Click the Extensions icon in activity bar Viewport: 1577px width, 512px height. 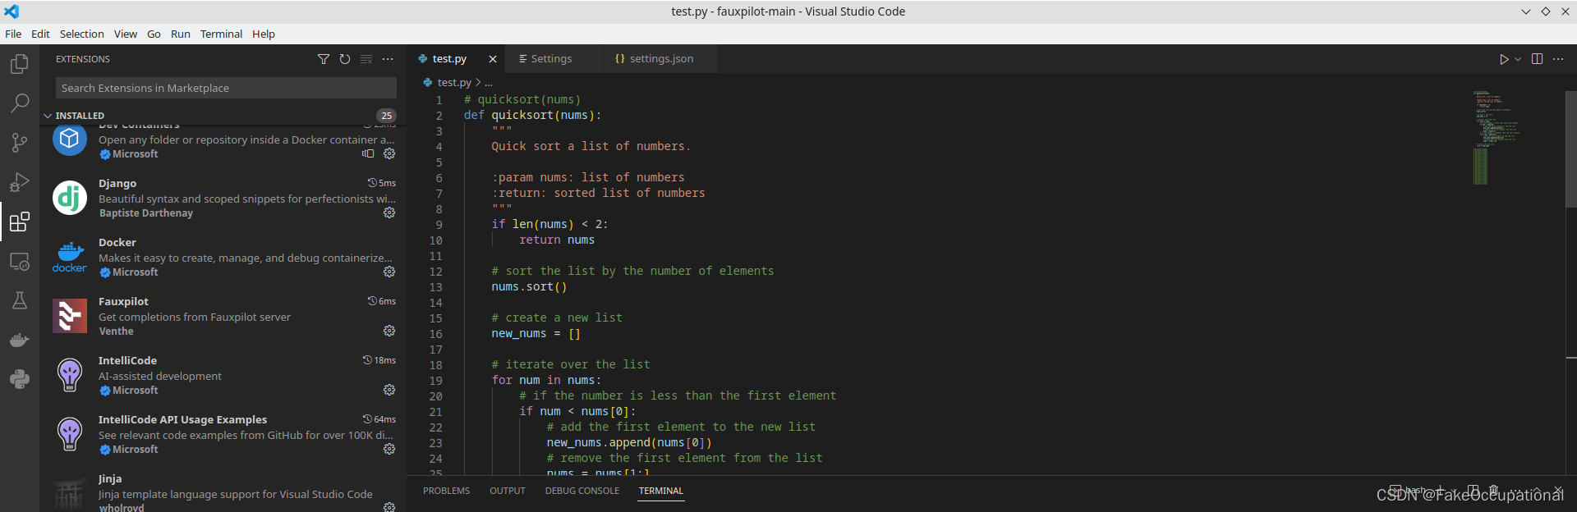pos(20,222)
